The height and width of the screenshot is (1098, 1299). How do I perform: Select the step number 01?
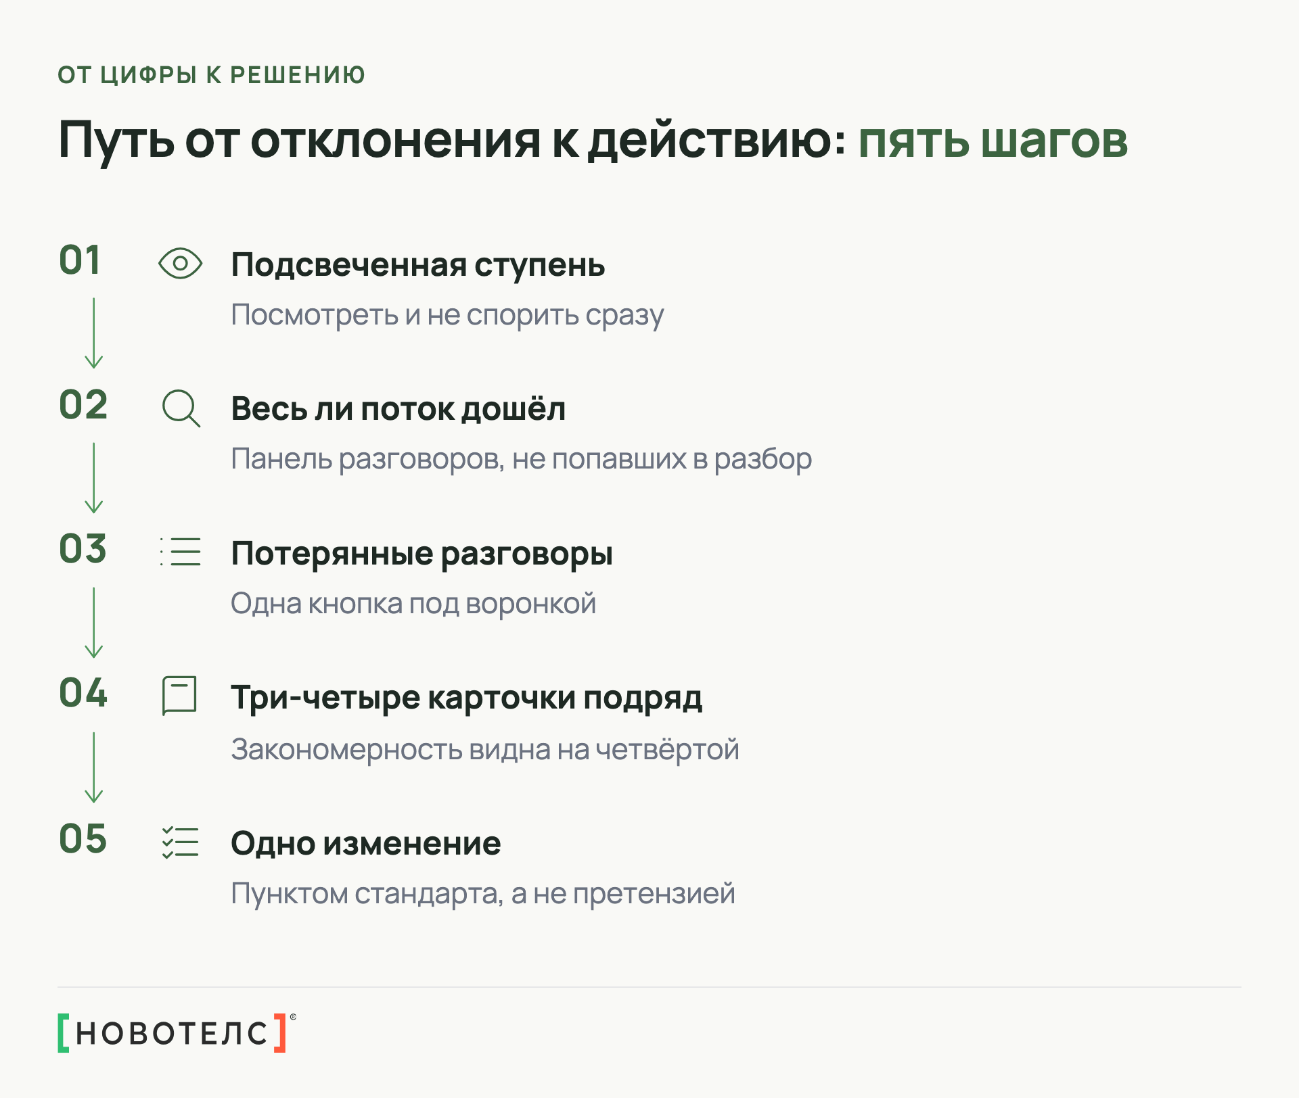coord(80,260)
